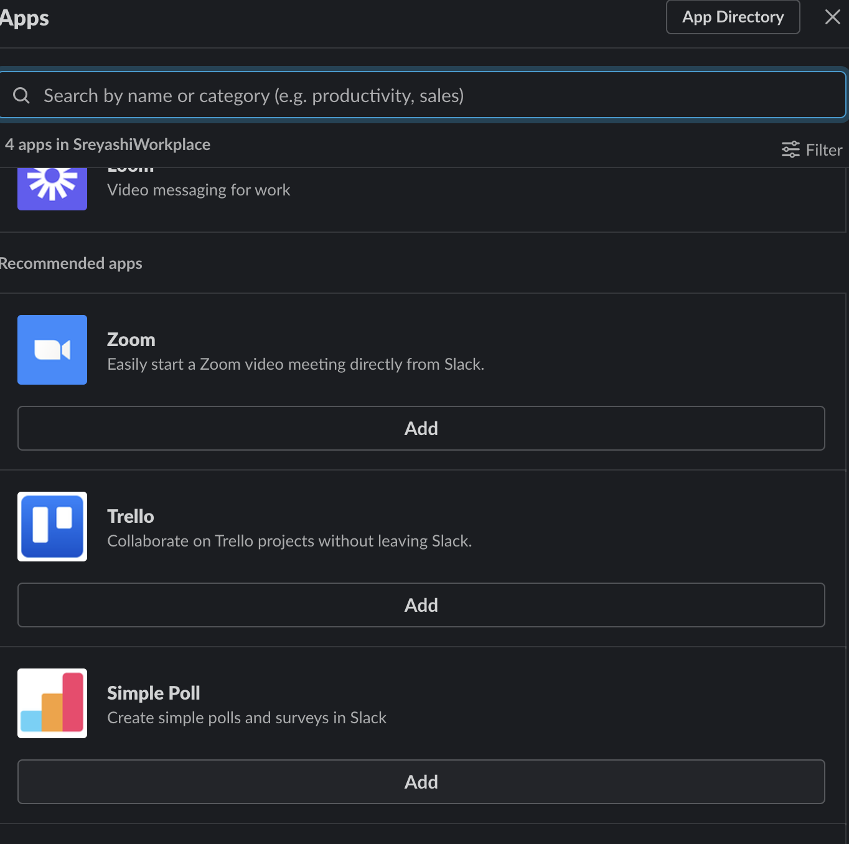Click the search magnifier icon
The image size is (849, 844).
point(21,95)
